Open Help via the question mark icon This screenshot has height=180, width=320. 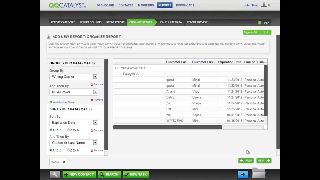click(260, 23)
